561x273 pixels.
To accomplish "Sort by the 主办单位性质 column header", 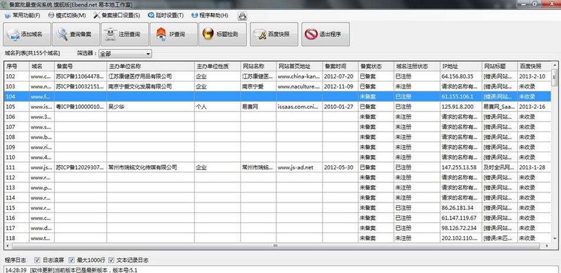I will [x=218, y=67].
